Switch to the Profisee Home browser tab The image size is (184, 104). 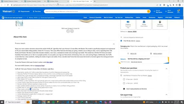(58, 1)
